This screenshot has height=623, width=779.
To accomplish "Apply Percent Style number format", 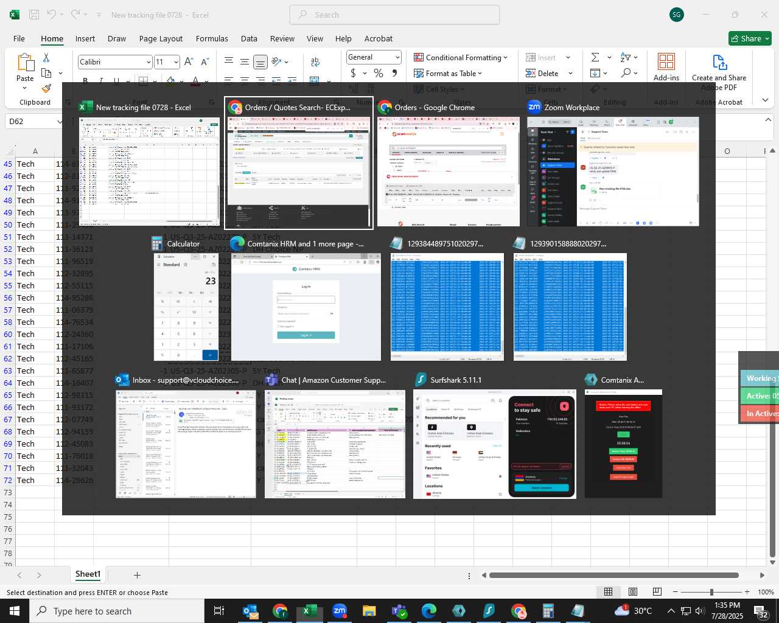I will click(x=379, y=73).
